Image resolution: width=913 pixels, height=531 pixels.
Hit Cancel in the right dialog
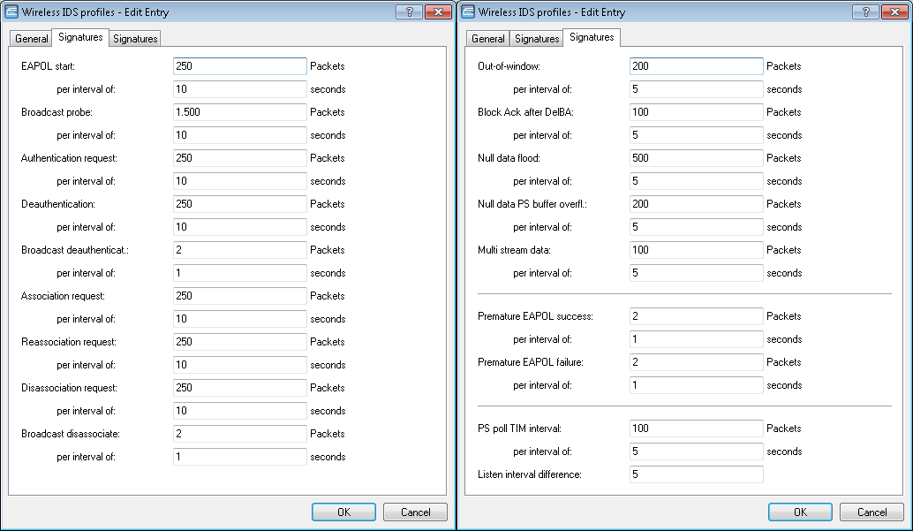(x=871, y=512)
